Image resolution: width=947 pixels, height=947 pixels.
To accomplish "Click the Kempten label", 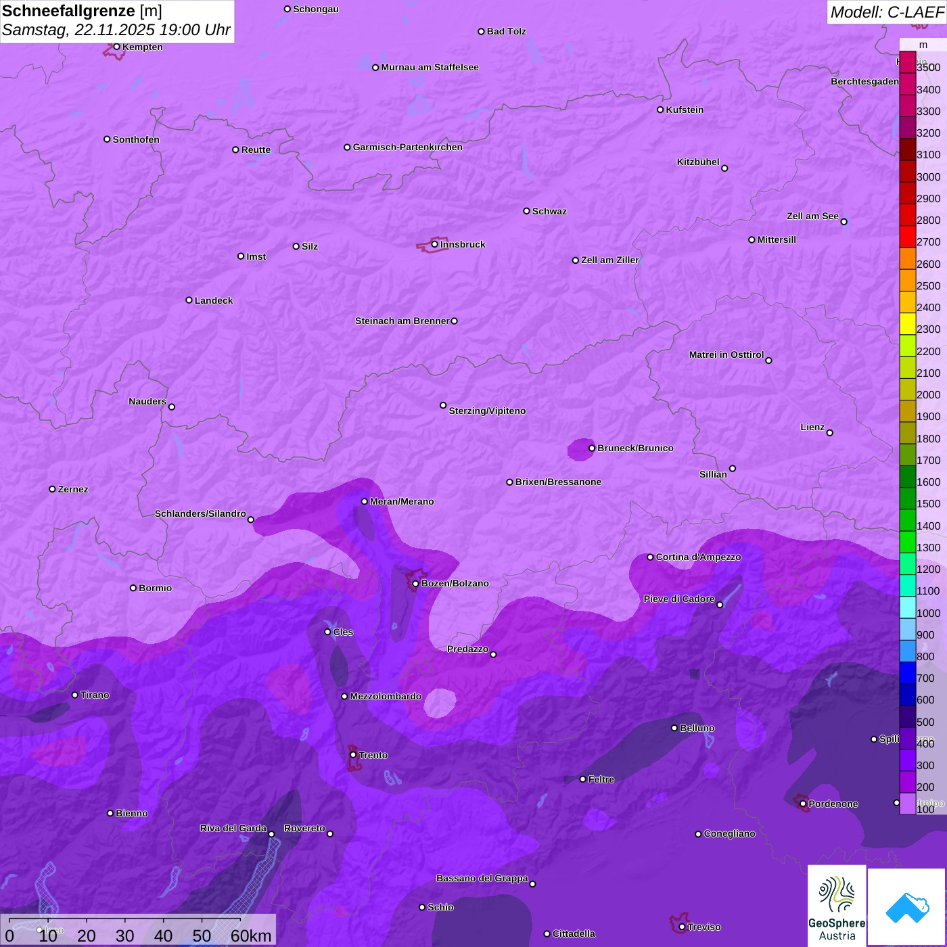I will (x=143, y=47).
